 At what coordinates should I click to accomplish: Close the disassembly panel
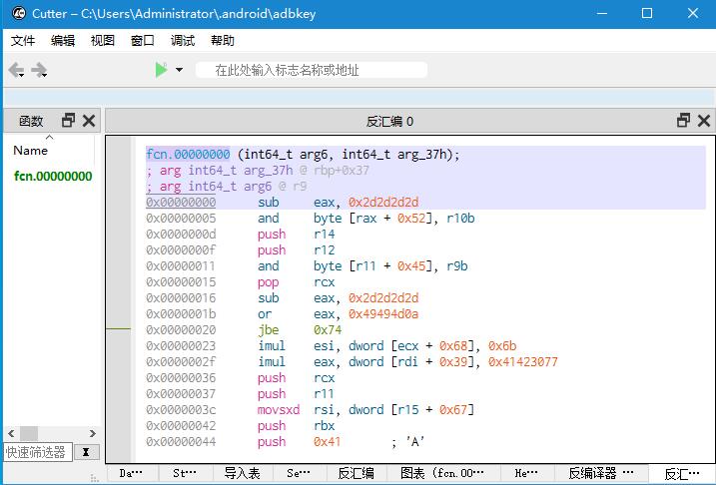(704, 121)
